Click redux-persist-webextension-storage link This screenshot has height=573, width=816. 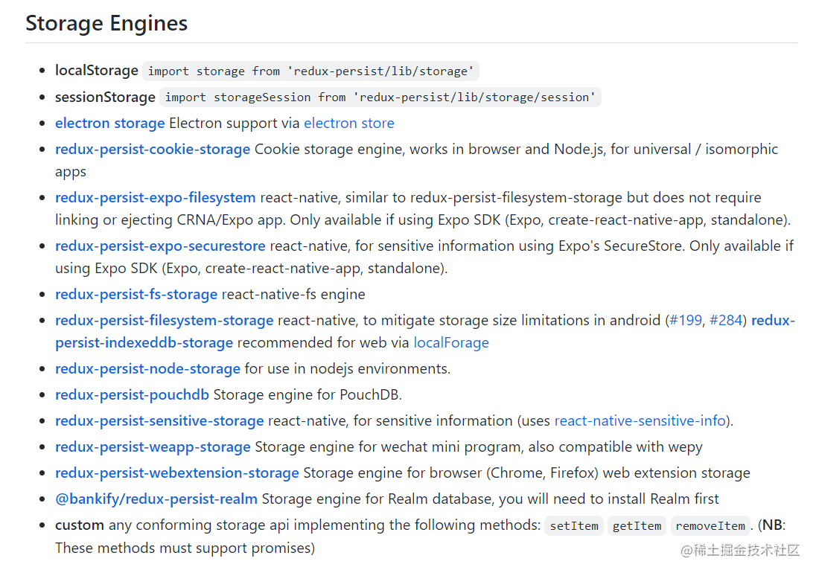click(177, 473)
